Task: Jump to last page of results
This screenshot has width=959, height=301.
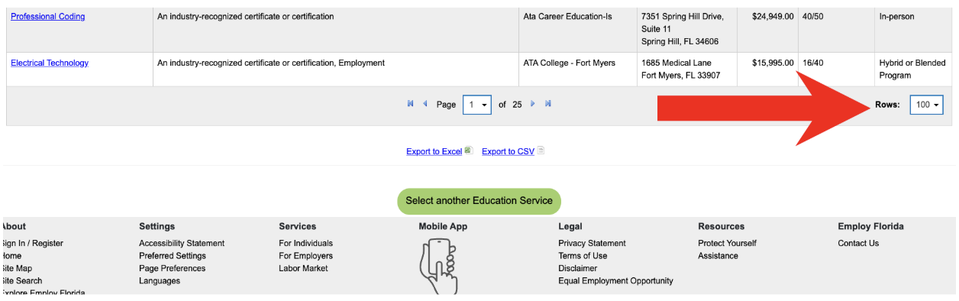Action: pyautogui.click(x=548, y=104)
